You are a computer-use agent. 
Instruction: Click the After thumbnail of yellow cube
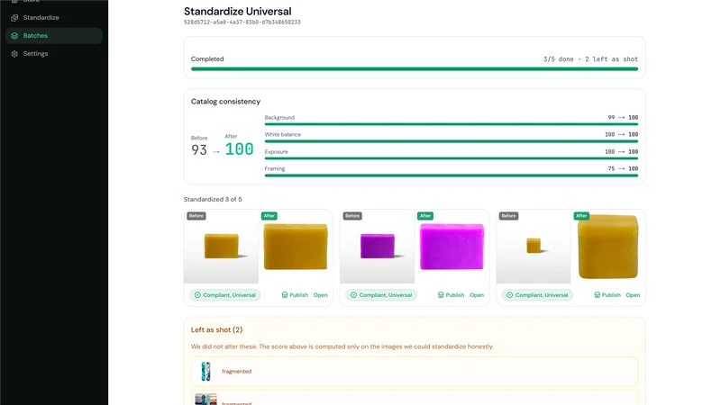(608, 247)
